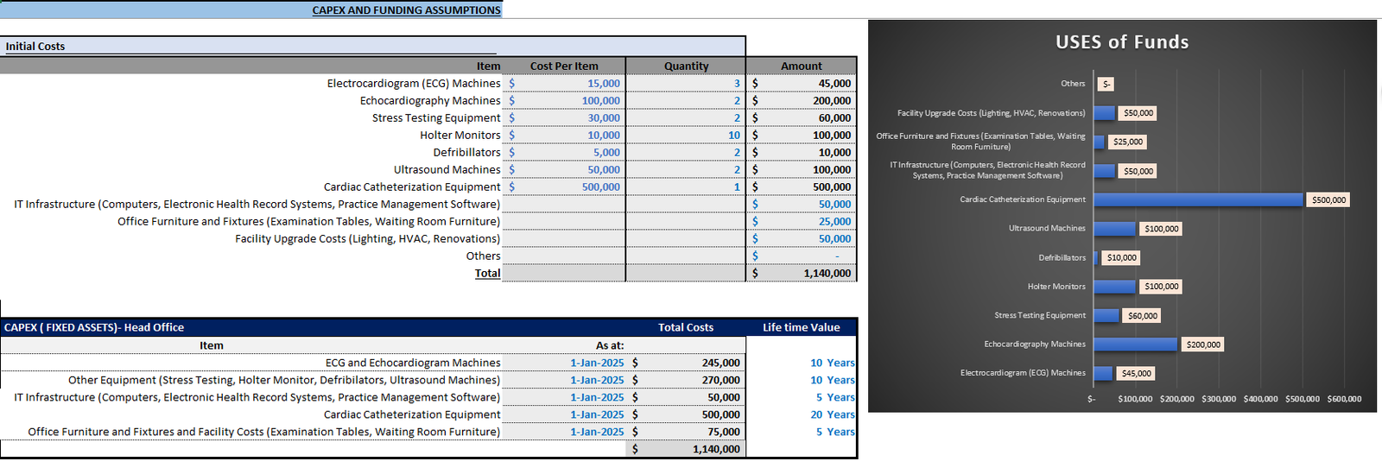Select the 10,000 amount cell for Defibrillators

[x=802, y=152]
